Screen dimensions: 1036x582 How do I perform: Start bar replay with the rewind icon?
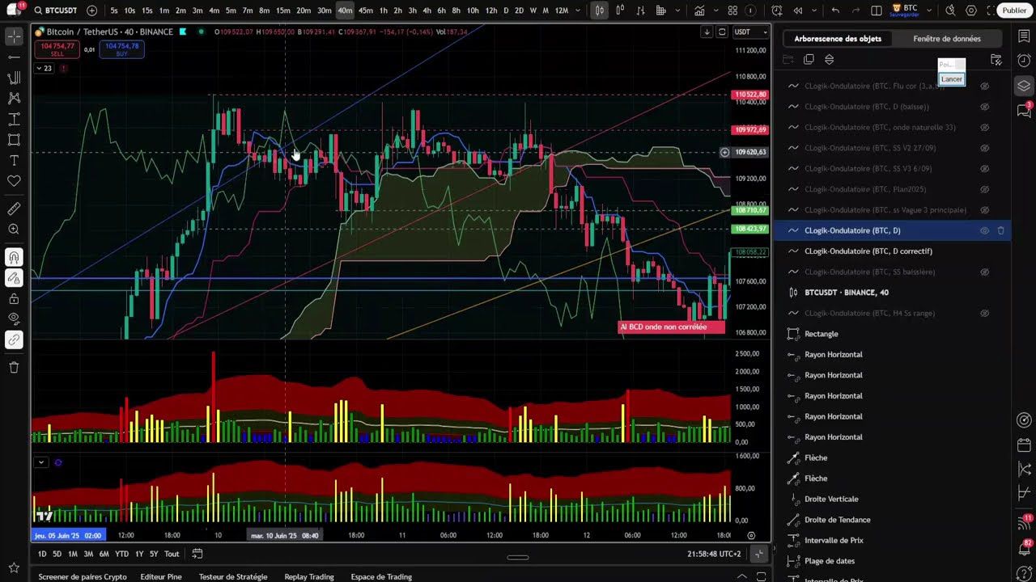798,11
